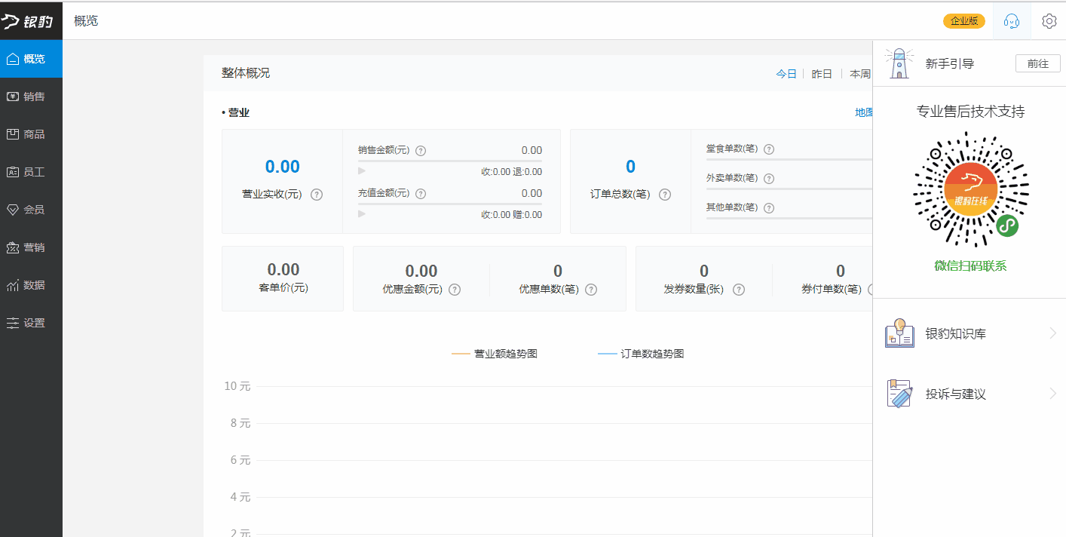This screenshot has width=1066, height=537.
Task: Click help icon beside 订单总数(笔)
Action: pos(665,195)
